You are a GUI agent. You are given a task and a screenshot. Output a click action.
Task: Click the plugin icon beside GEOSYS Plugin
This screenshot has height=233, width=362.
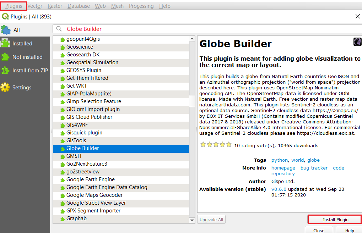tap(62, 71)
